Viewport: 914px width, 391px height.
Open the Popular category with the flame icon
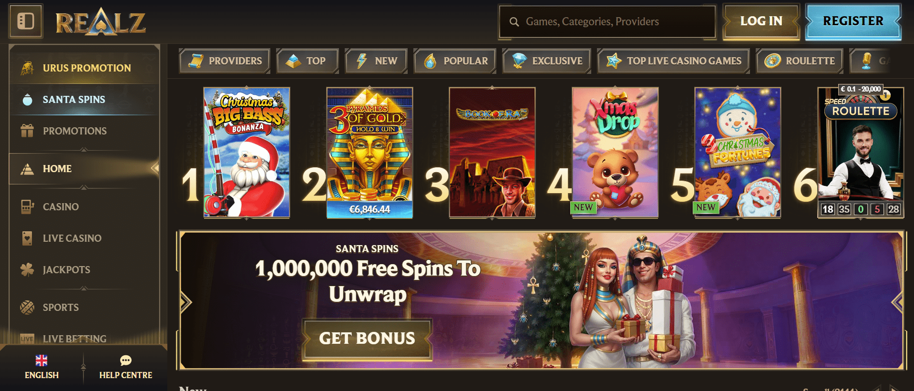(455, 61)
